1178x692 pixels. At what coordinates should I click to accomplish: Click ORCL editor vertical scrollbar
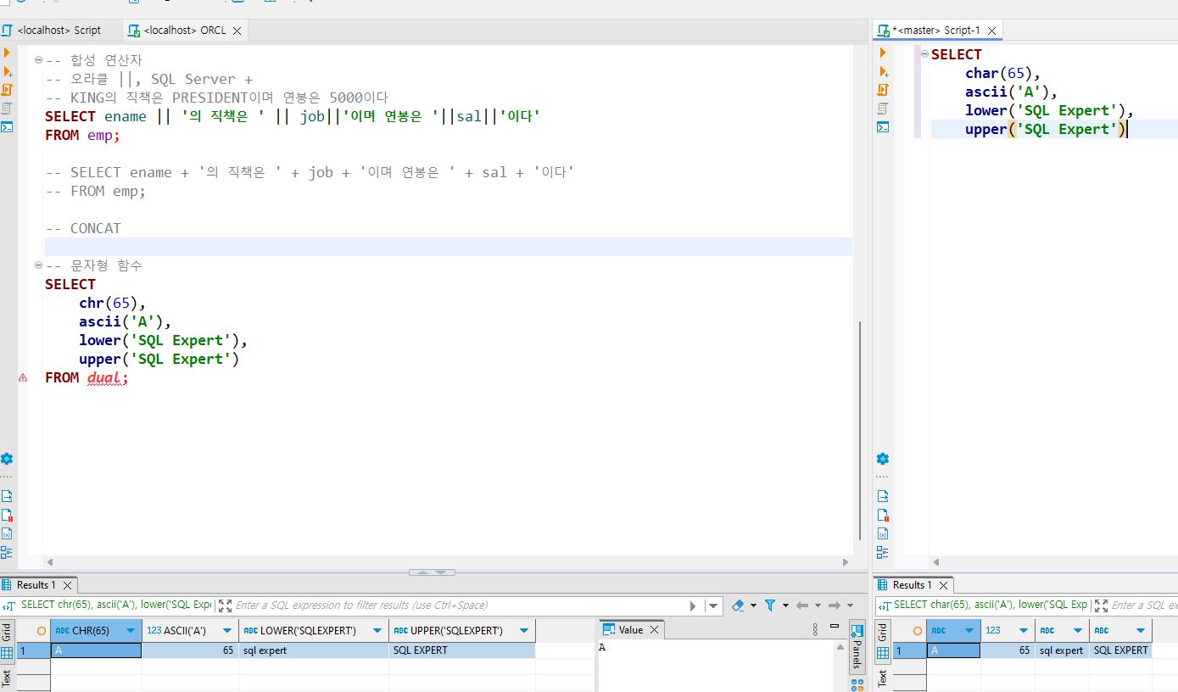pyautogui.click(x=860, y=430)
